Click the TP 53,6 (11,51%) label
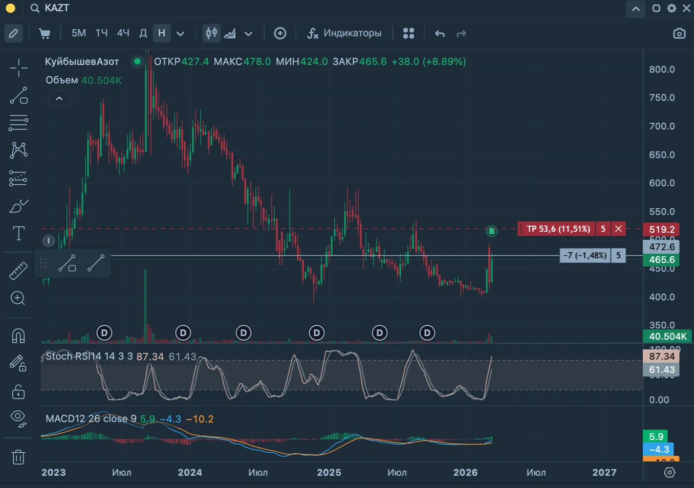 558,229
